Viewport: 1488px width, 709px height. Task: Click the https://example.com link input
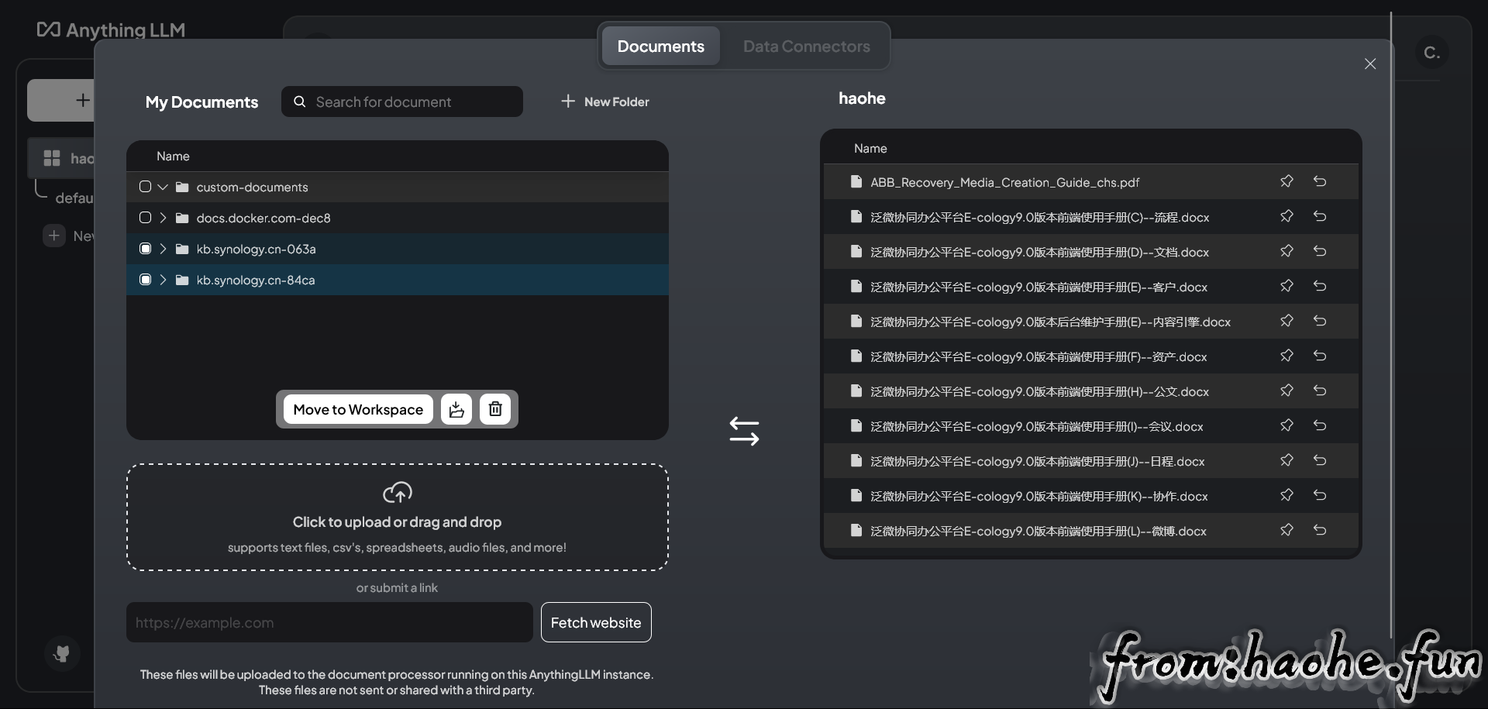[329, 622]
